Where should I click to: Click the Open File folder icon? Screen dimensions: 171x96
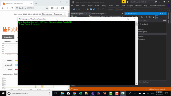click(x=88, y=9)
